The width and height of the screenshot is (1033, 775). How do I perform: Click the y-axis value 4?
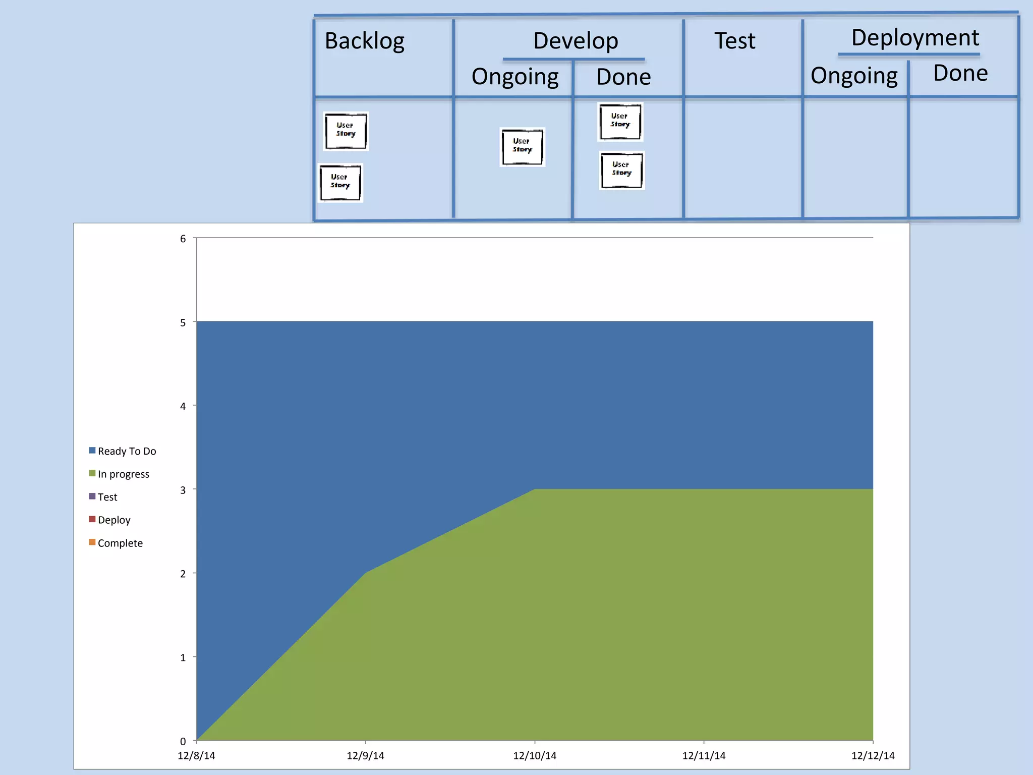pos(183,407)
